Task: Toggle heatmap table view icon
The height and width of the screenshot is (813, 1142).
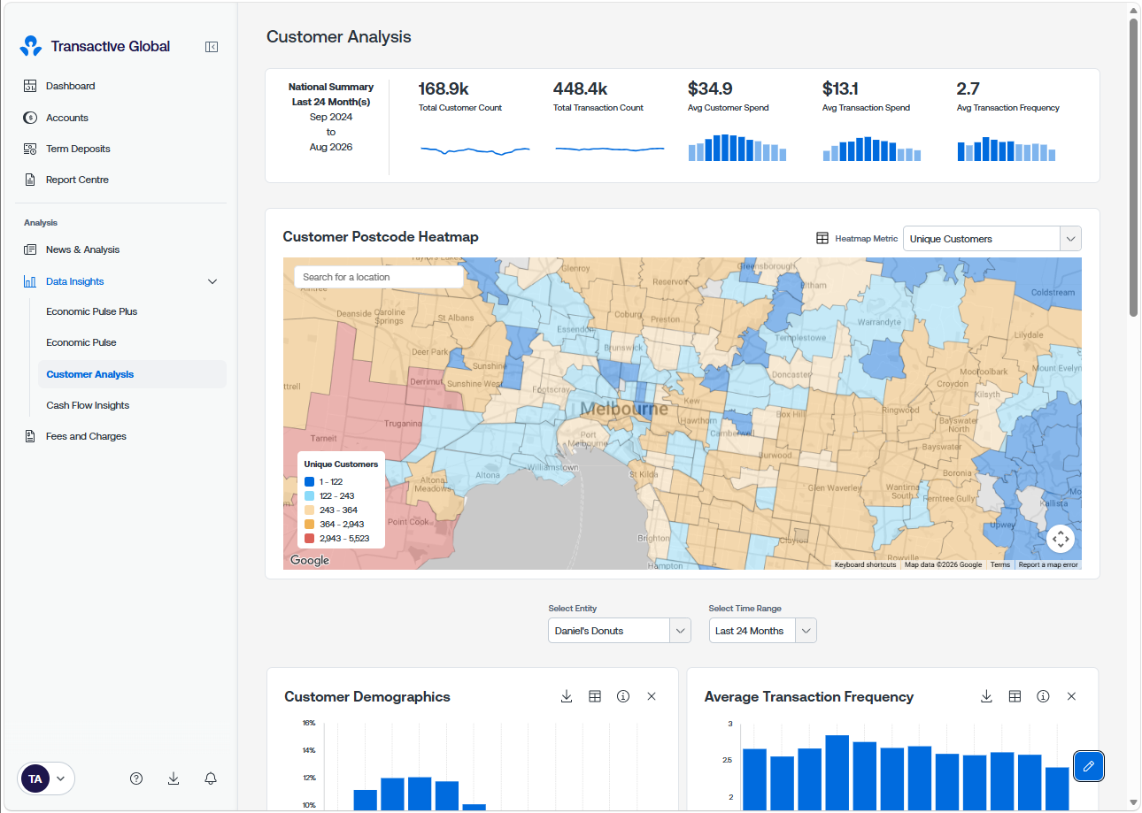Action: [822, 239]
